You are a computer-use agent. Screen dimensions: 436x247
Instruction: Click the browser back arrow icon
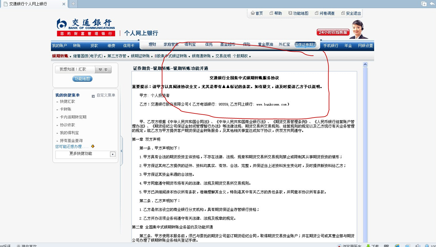click(433, 4)
